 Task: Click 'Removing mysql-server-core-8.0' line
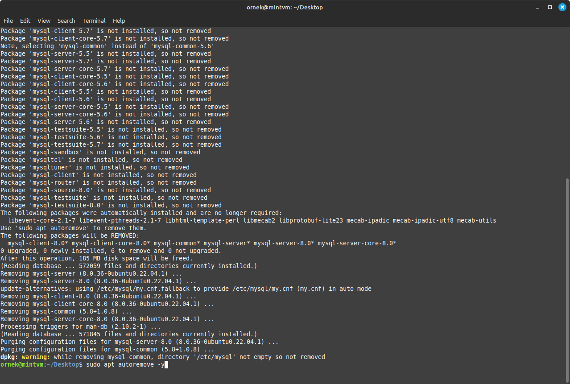(x=107, y=319)
